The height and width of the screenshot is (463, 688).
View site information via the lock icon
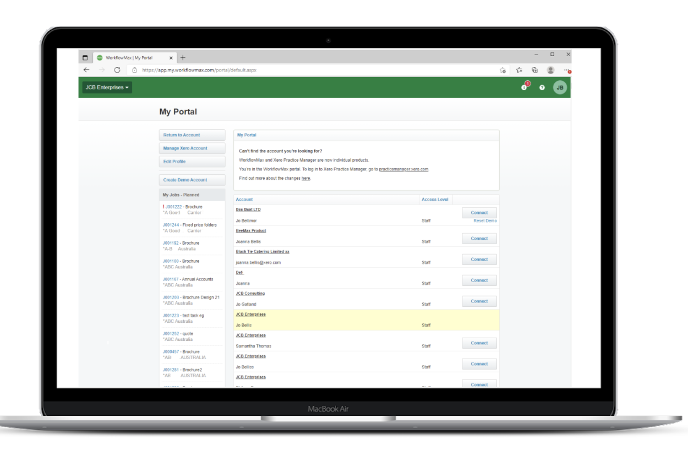[134, 70]
